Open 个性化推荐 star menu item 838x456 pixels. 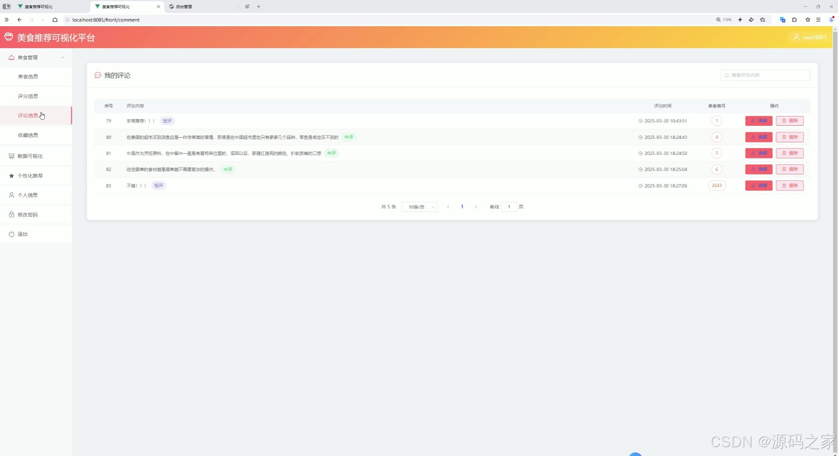30,176
